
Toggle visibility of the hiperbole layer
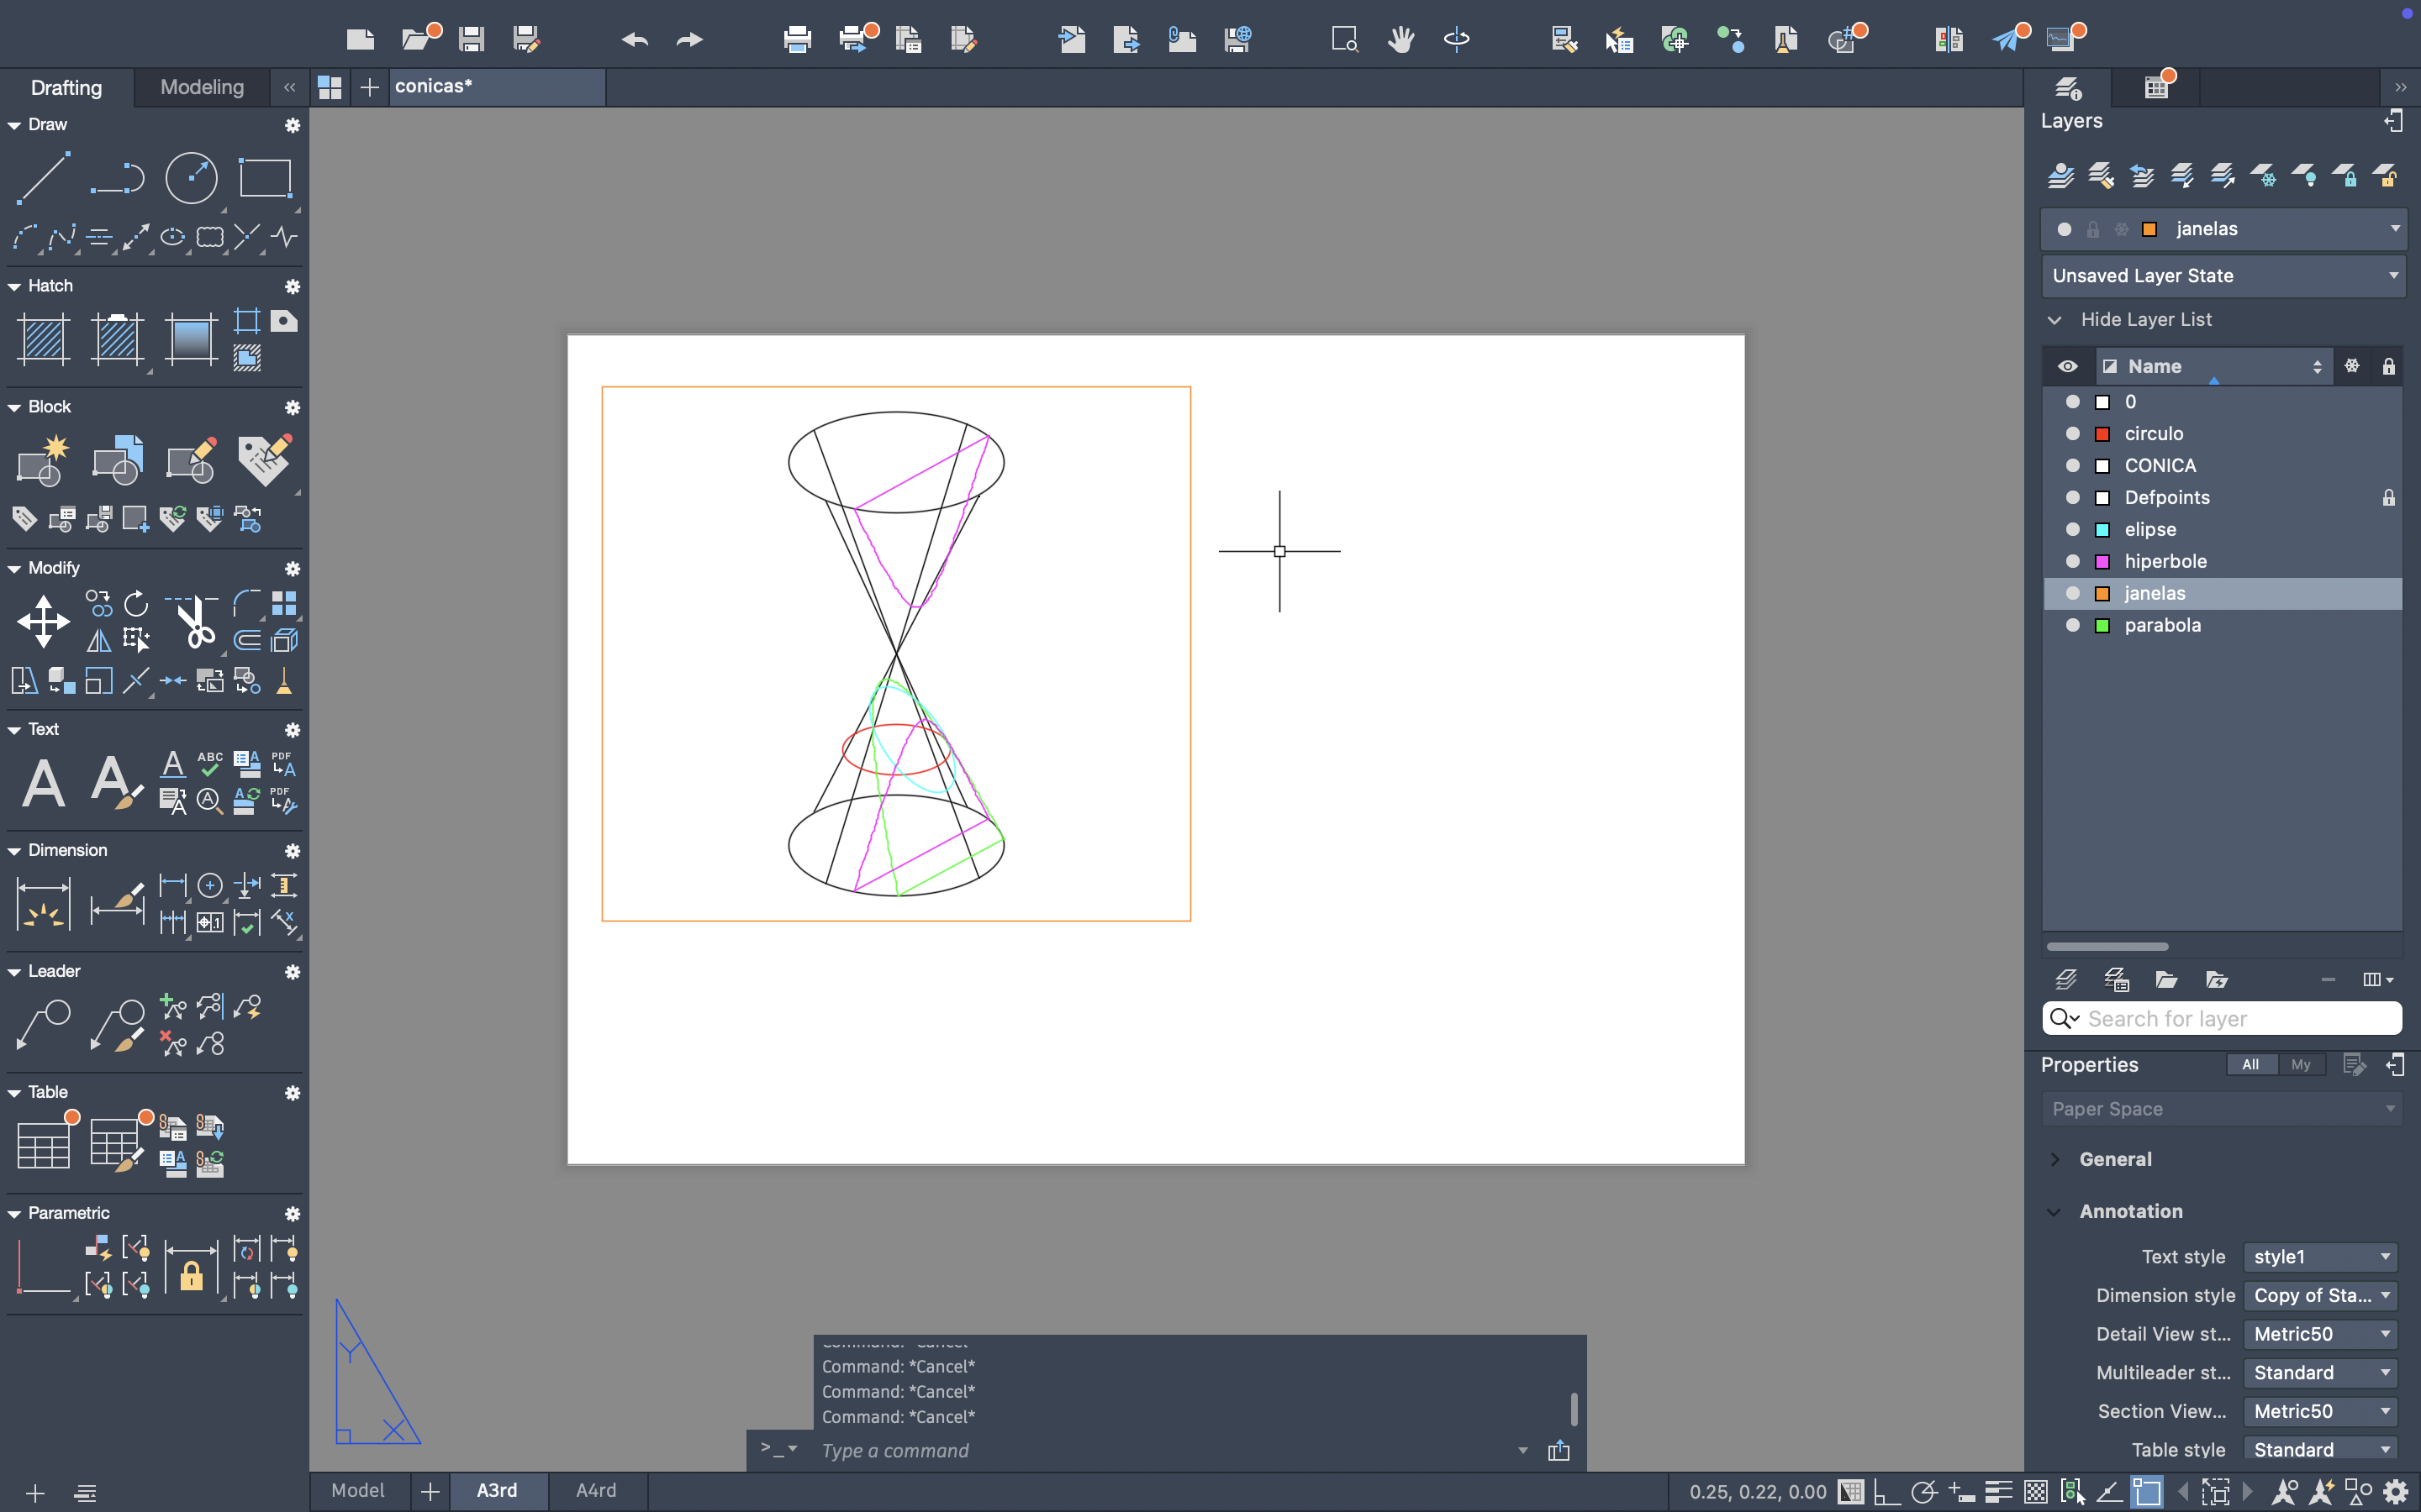pos(2072,562)
